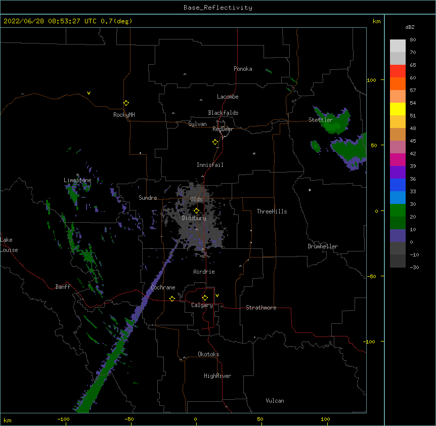Click the ThreeHills city label
The image size is (436, 426).
272,211
